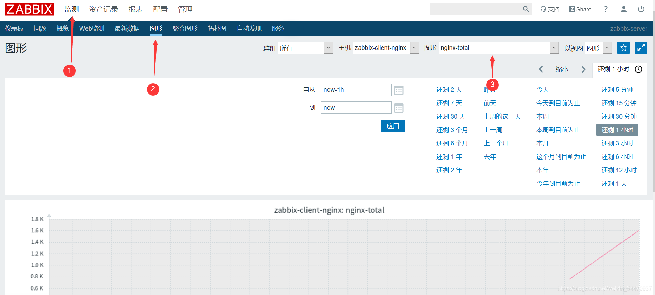Select previous week (上一周)
Screen dimensions: 655x295
point(493,130)
